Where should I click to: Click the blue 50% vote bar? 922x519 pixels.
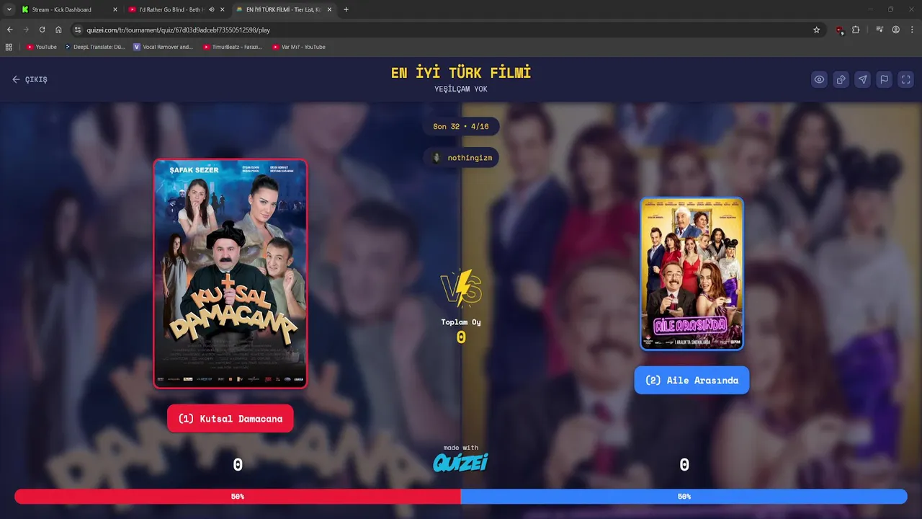(x=684, y=497)
